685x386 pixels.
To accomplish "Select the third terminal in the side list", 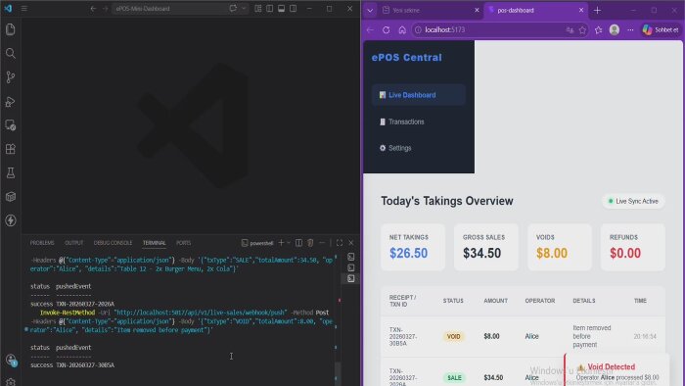I will [x=350, y=278].
